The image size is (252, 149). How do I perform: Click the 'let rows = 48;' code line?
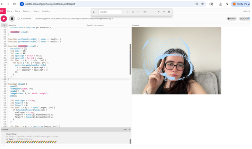point(18,53)
